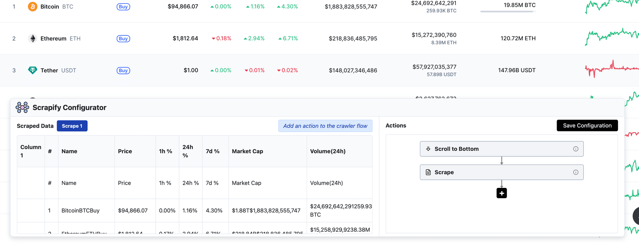Add a new action with plus button
Viewport: 639px width, 245px height.
coord(502,193)
